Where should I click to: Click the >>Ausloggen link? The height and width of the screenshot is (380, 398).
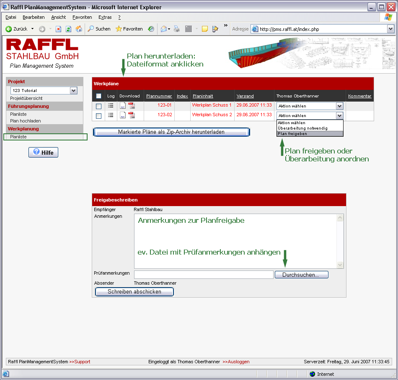coord(236,362)
